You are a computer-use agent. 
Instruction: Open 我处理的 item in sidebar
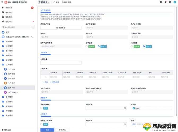click(x=9, y=17)
